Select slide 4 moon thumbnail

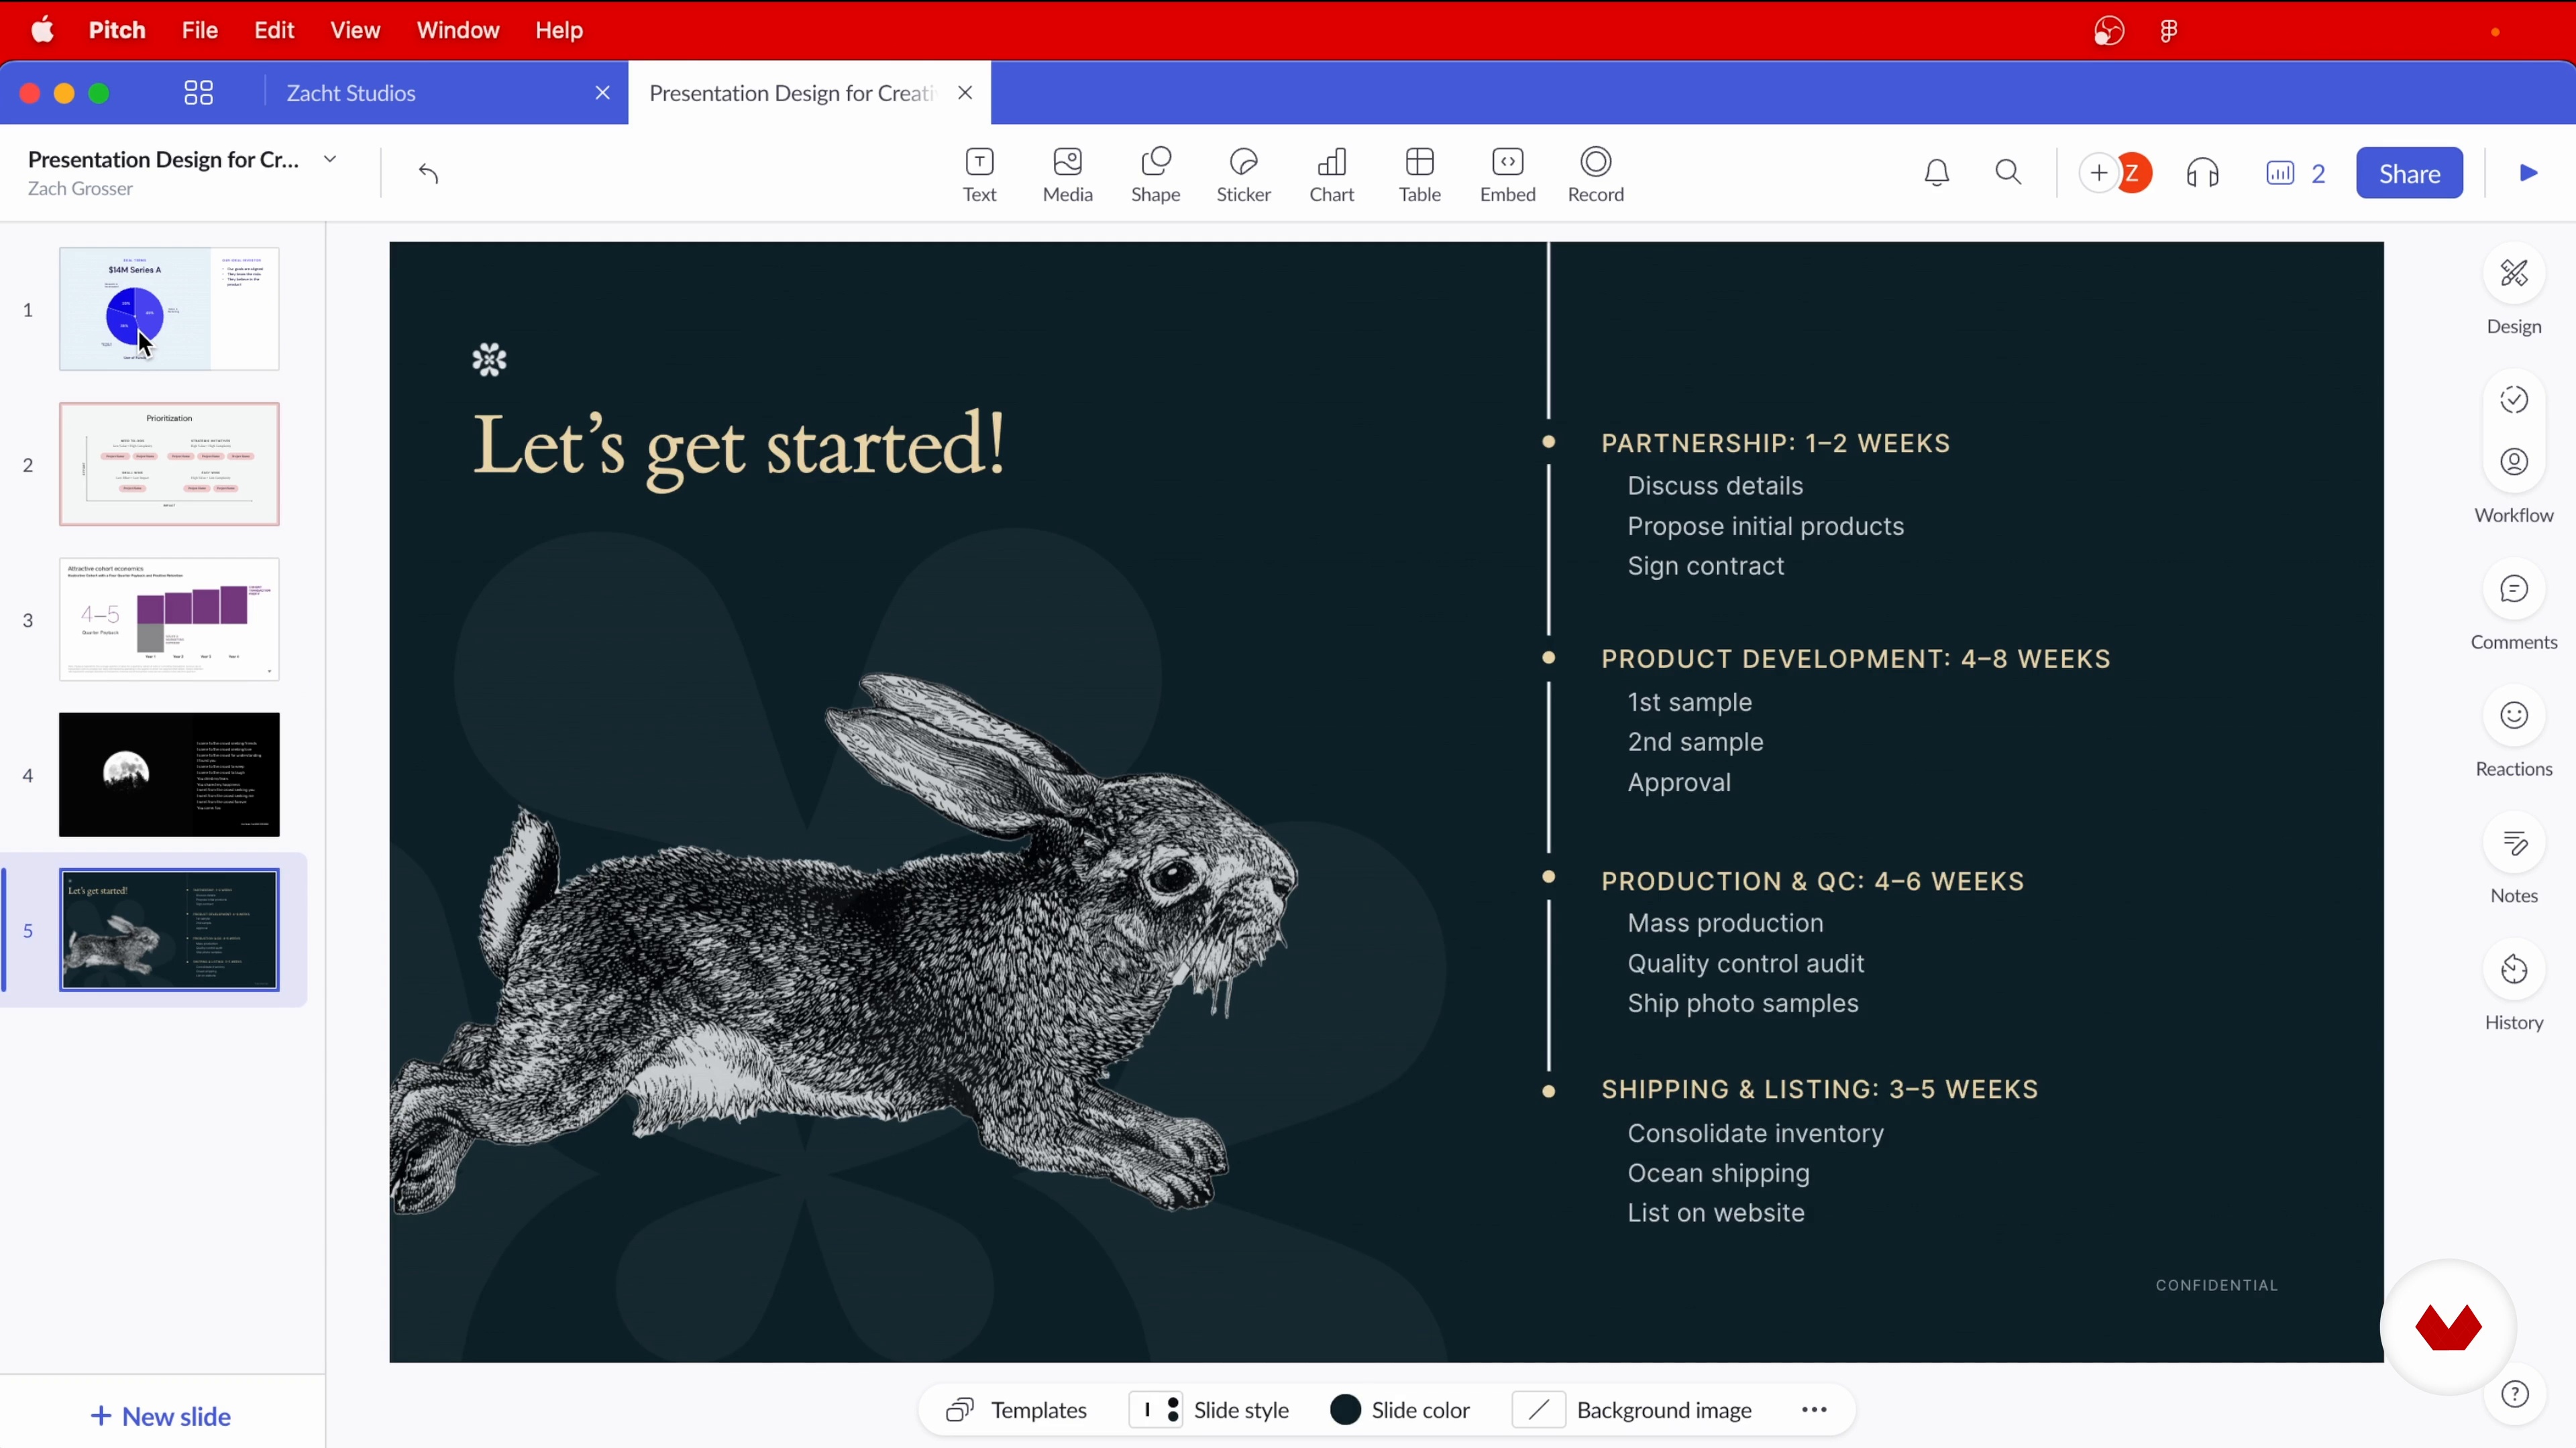coord(169,774)
